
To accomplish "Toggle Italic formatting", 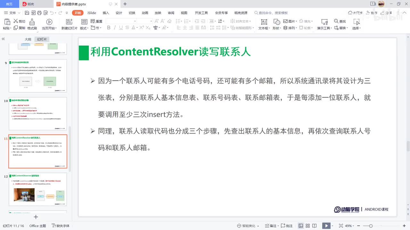I will [x=115, y=28].
